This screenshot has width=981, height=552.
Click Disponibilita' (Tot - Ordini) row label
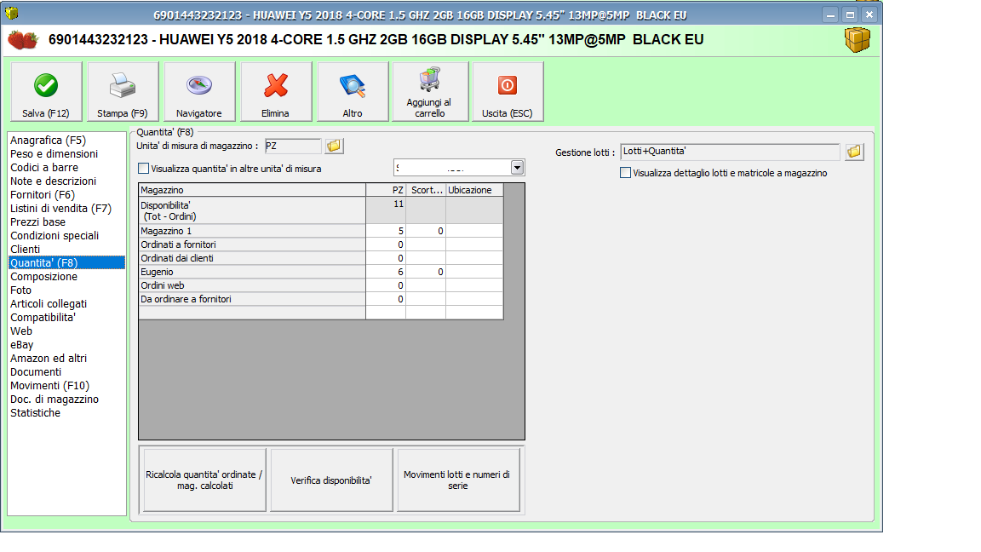(252, 210)
